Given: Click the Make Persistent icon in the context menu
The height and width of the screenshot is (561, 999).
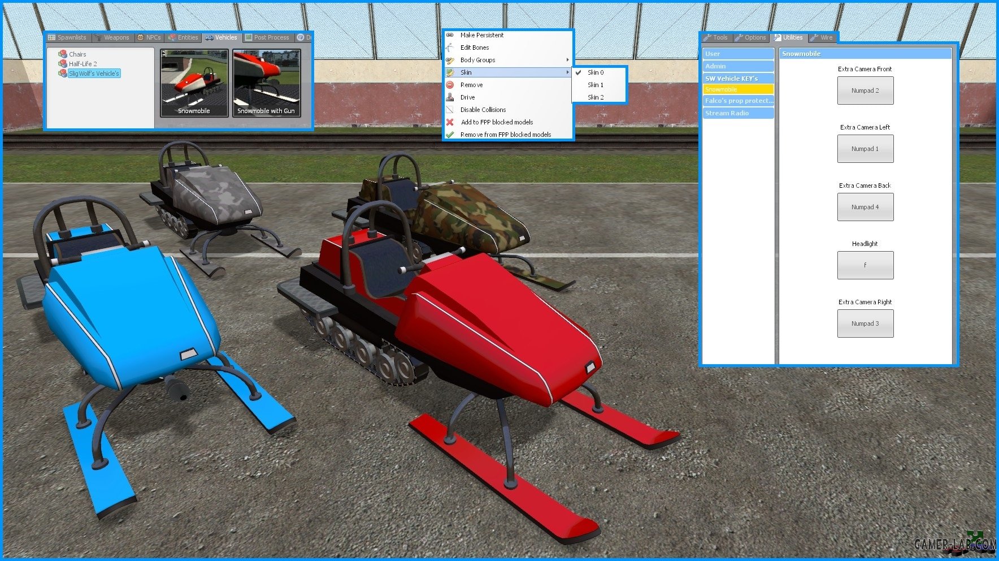Looking at the screenshot, I should (450, 35).
